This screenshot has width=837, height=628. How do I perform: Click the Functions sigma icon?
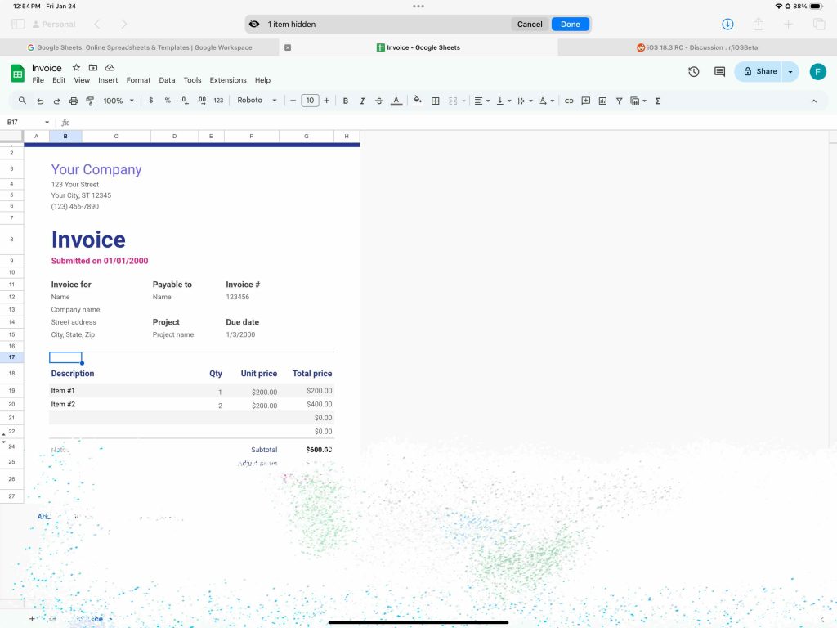click(658, 101)
